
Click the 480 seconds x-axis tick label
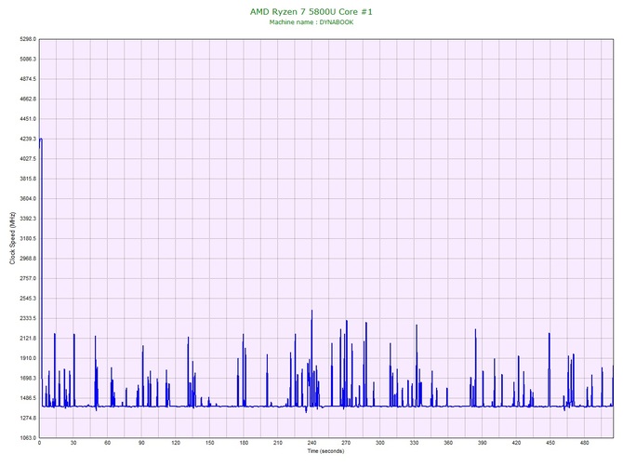585,443
